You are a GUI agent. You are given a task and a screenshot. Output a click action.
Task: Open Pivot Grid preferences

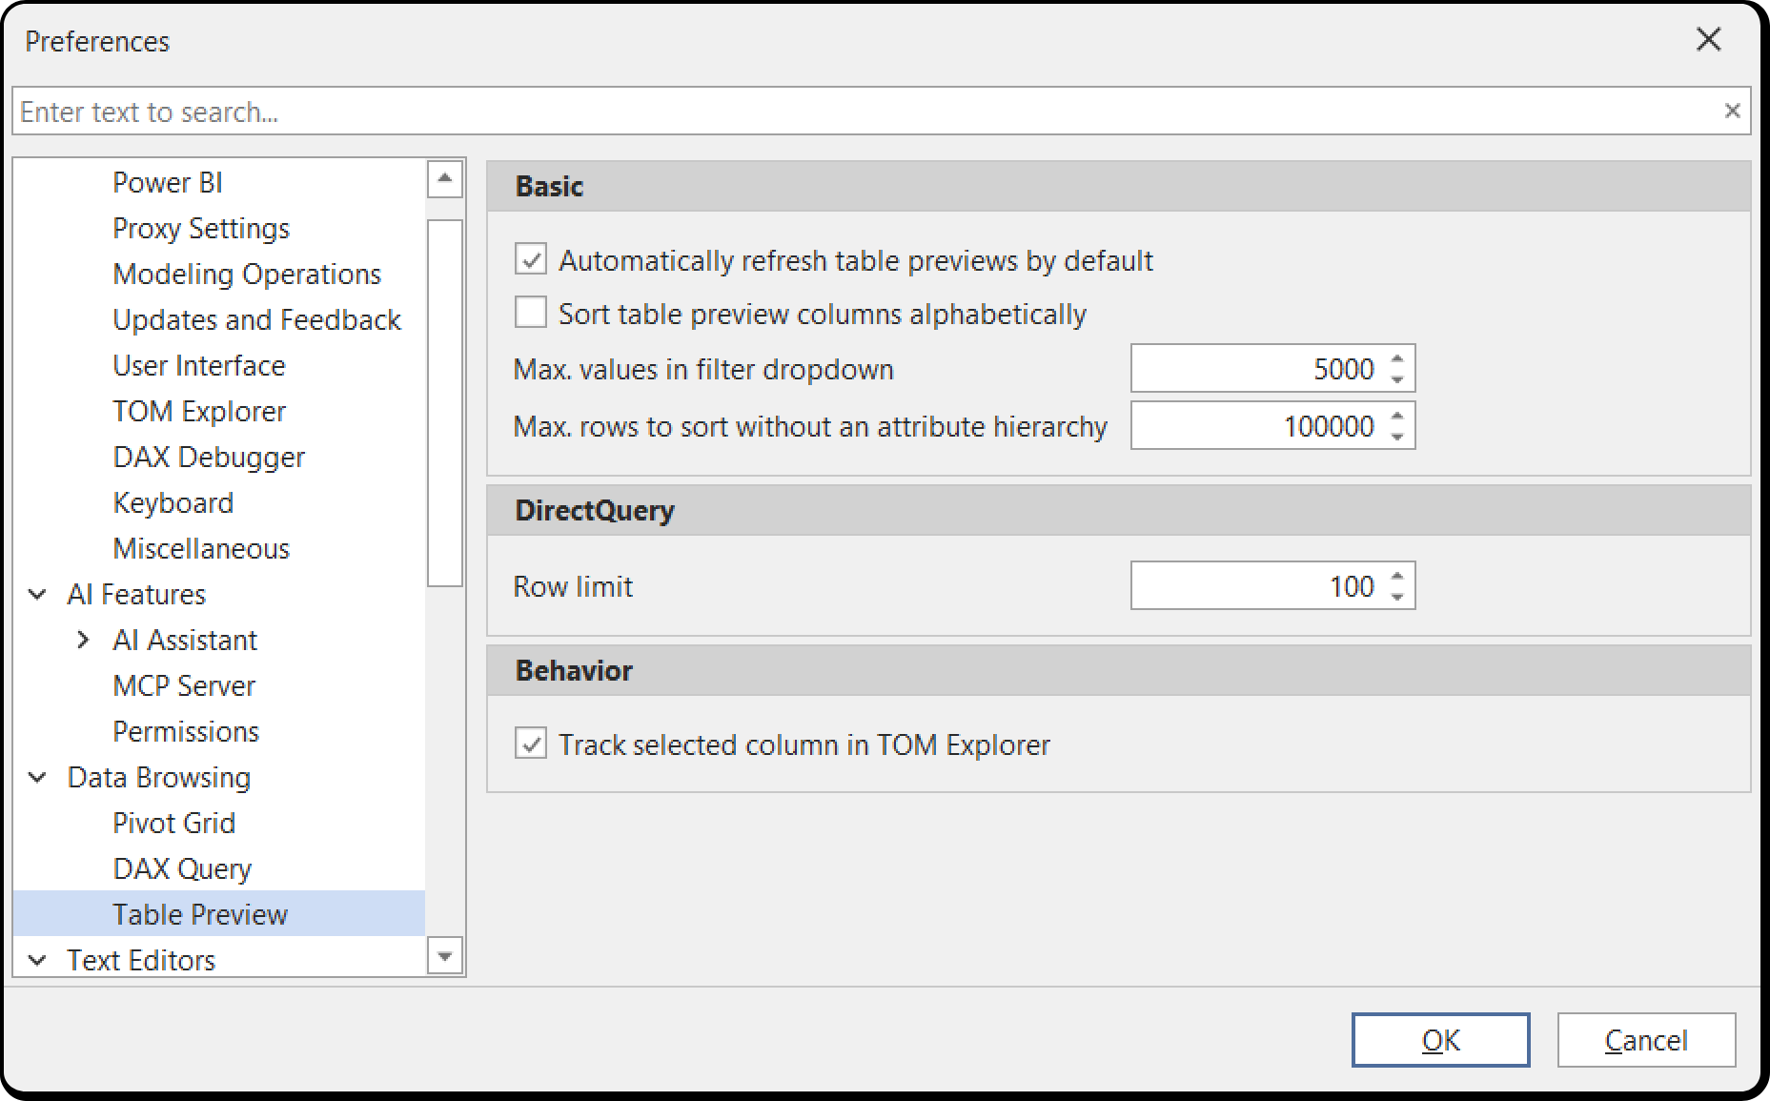coord(173,823)
